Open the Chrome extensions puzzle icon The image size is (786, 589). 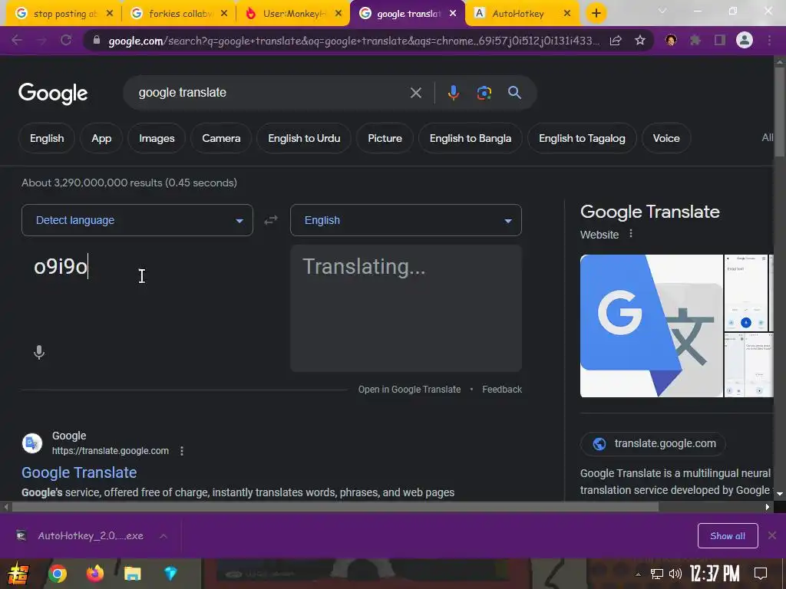pos(695,40)
